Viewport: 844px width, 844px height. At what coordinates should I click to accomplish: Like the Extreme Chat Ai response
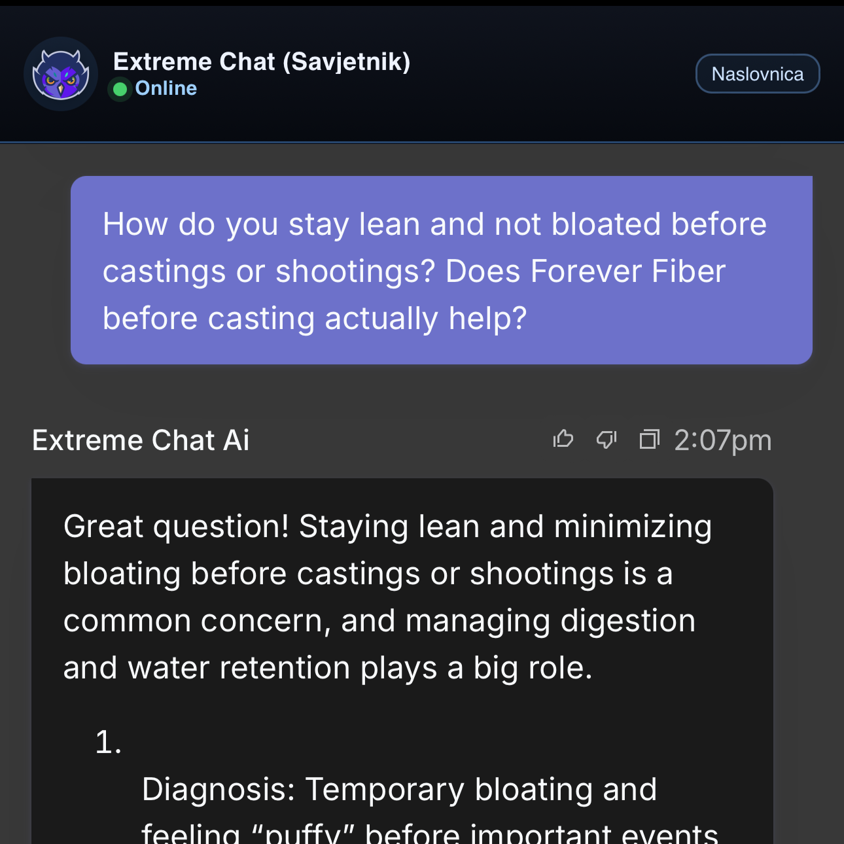[x=563, y=440]
